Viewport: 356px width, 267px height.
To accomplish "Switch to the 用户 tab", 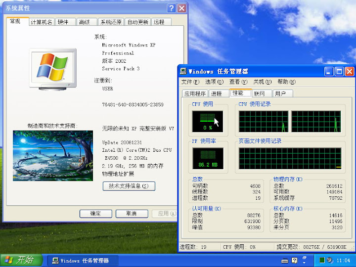I will (283, 93).
